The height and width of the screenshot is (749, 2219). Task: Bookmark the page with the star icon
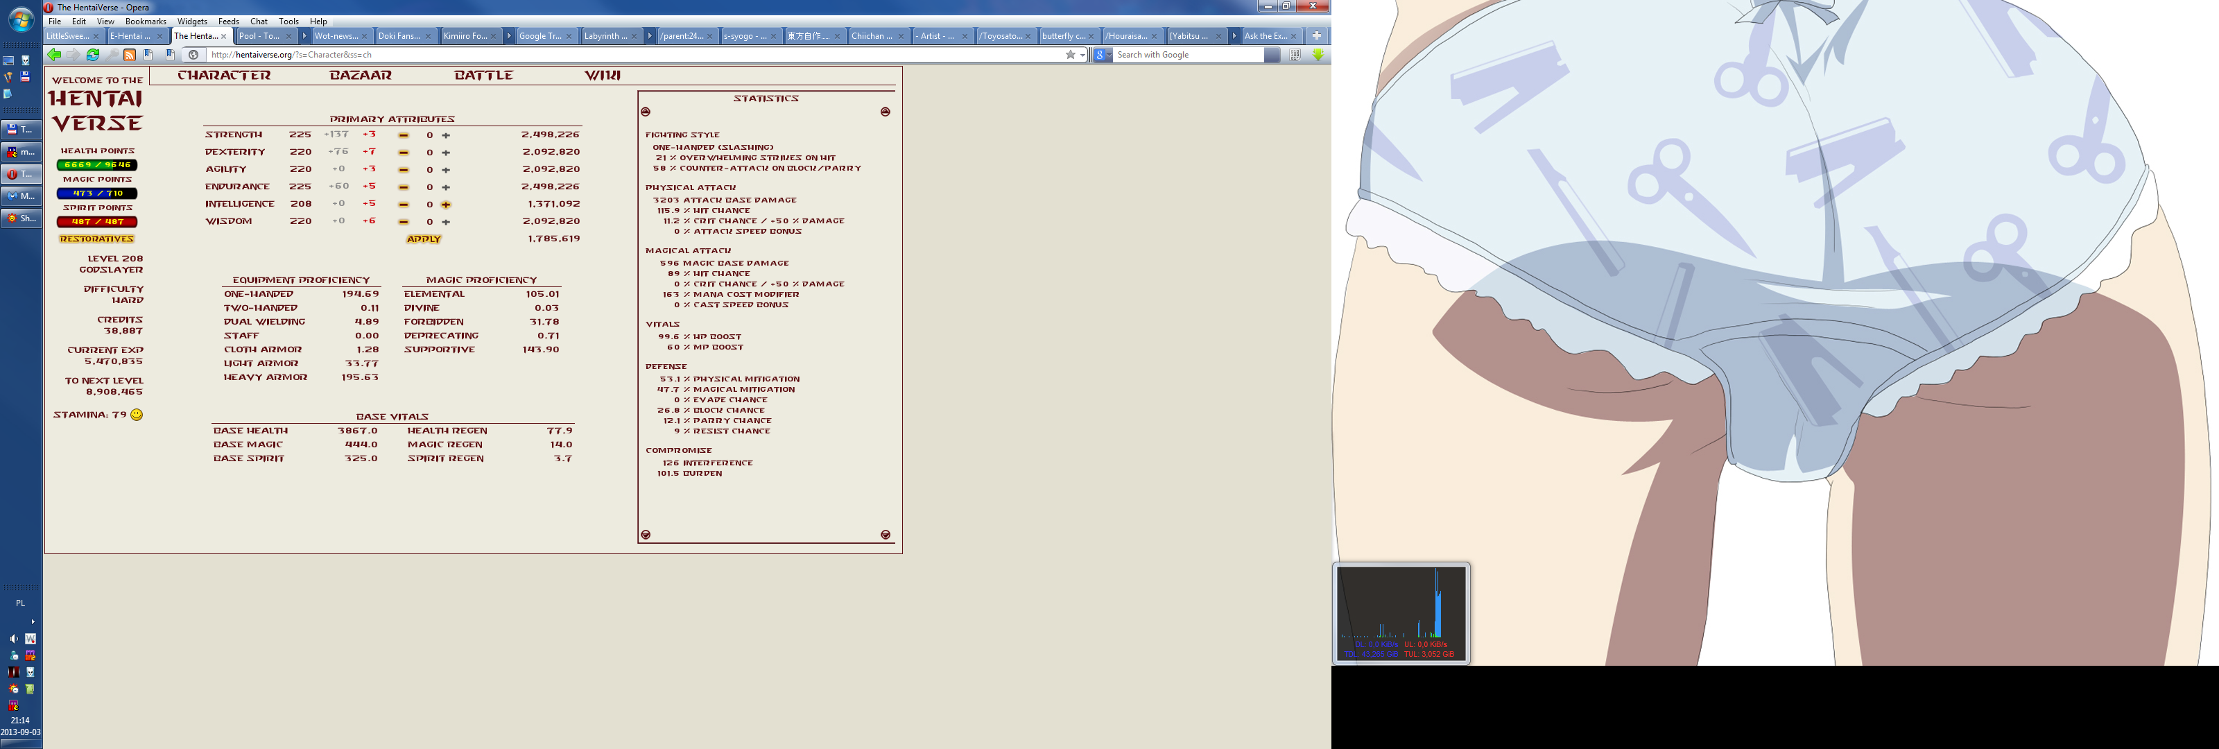1070,55
